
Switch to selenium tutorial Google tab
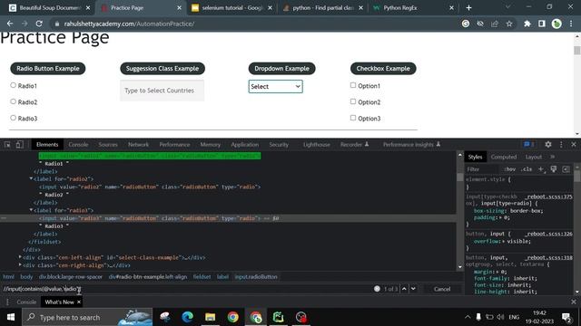232,8
